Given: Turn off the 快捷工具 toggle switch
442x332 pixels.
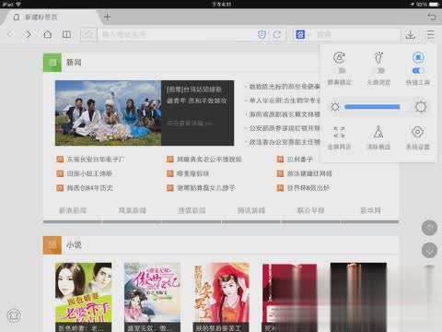Looking at the screenshot, I should point(418,71).
